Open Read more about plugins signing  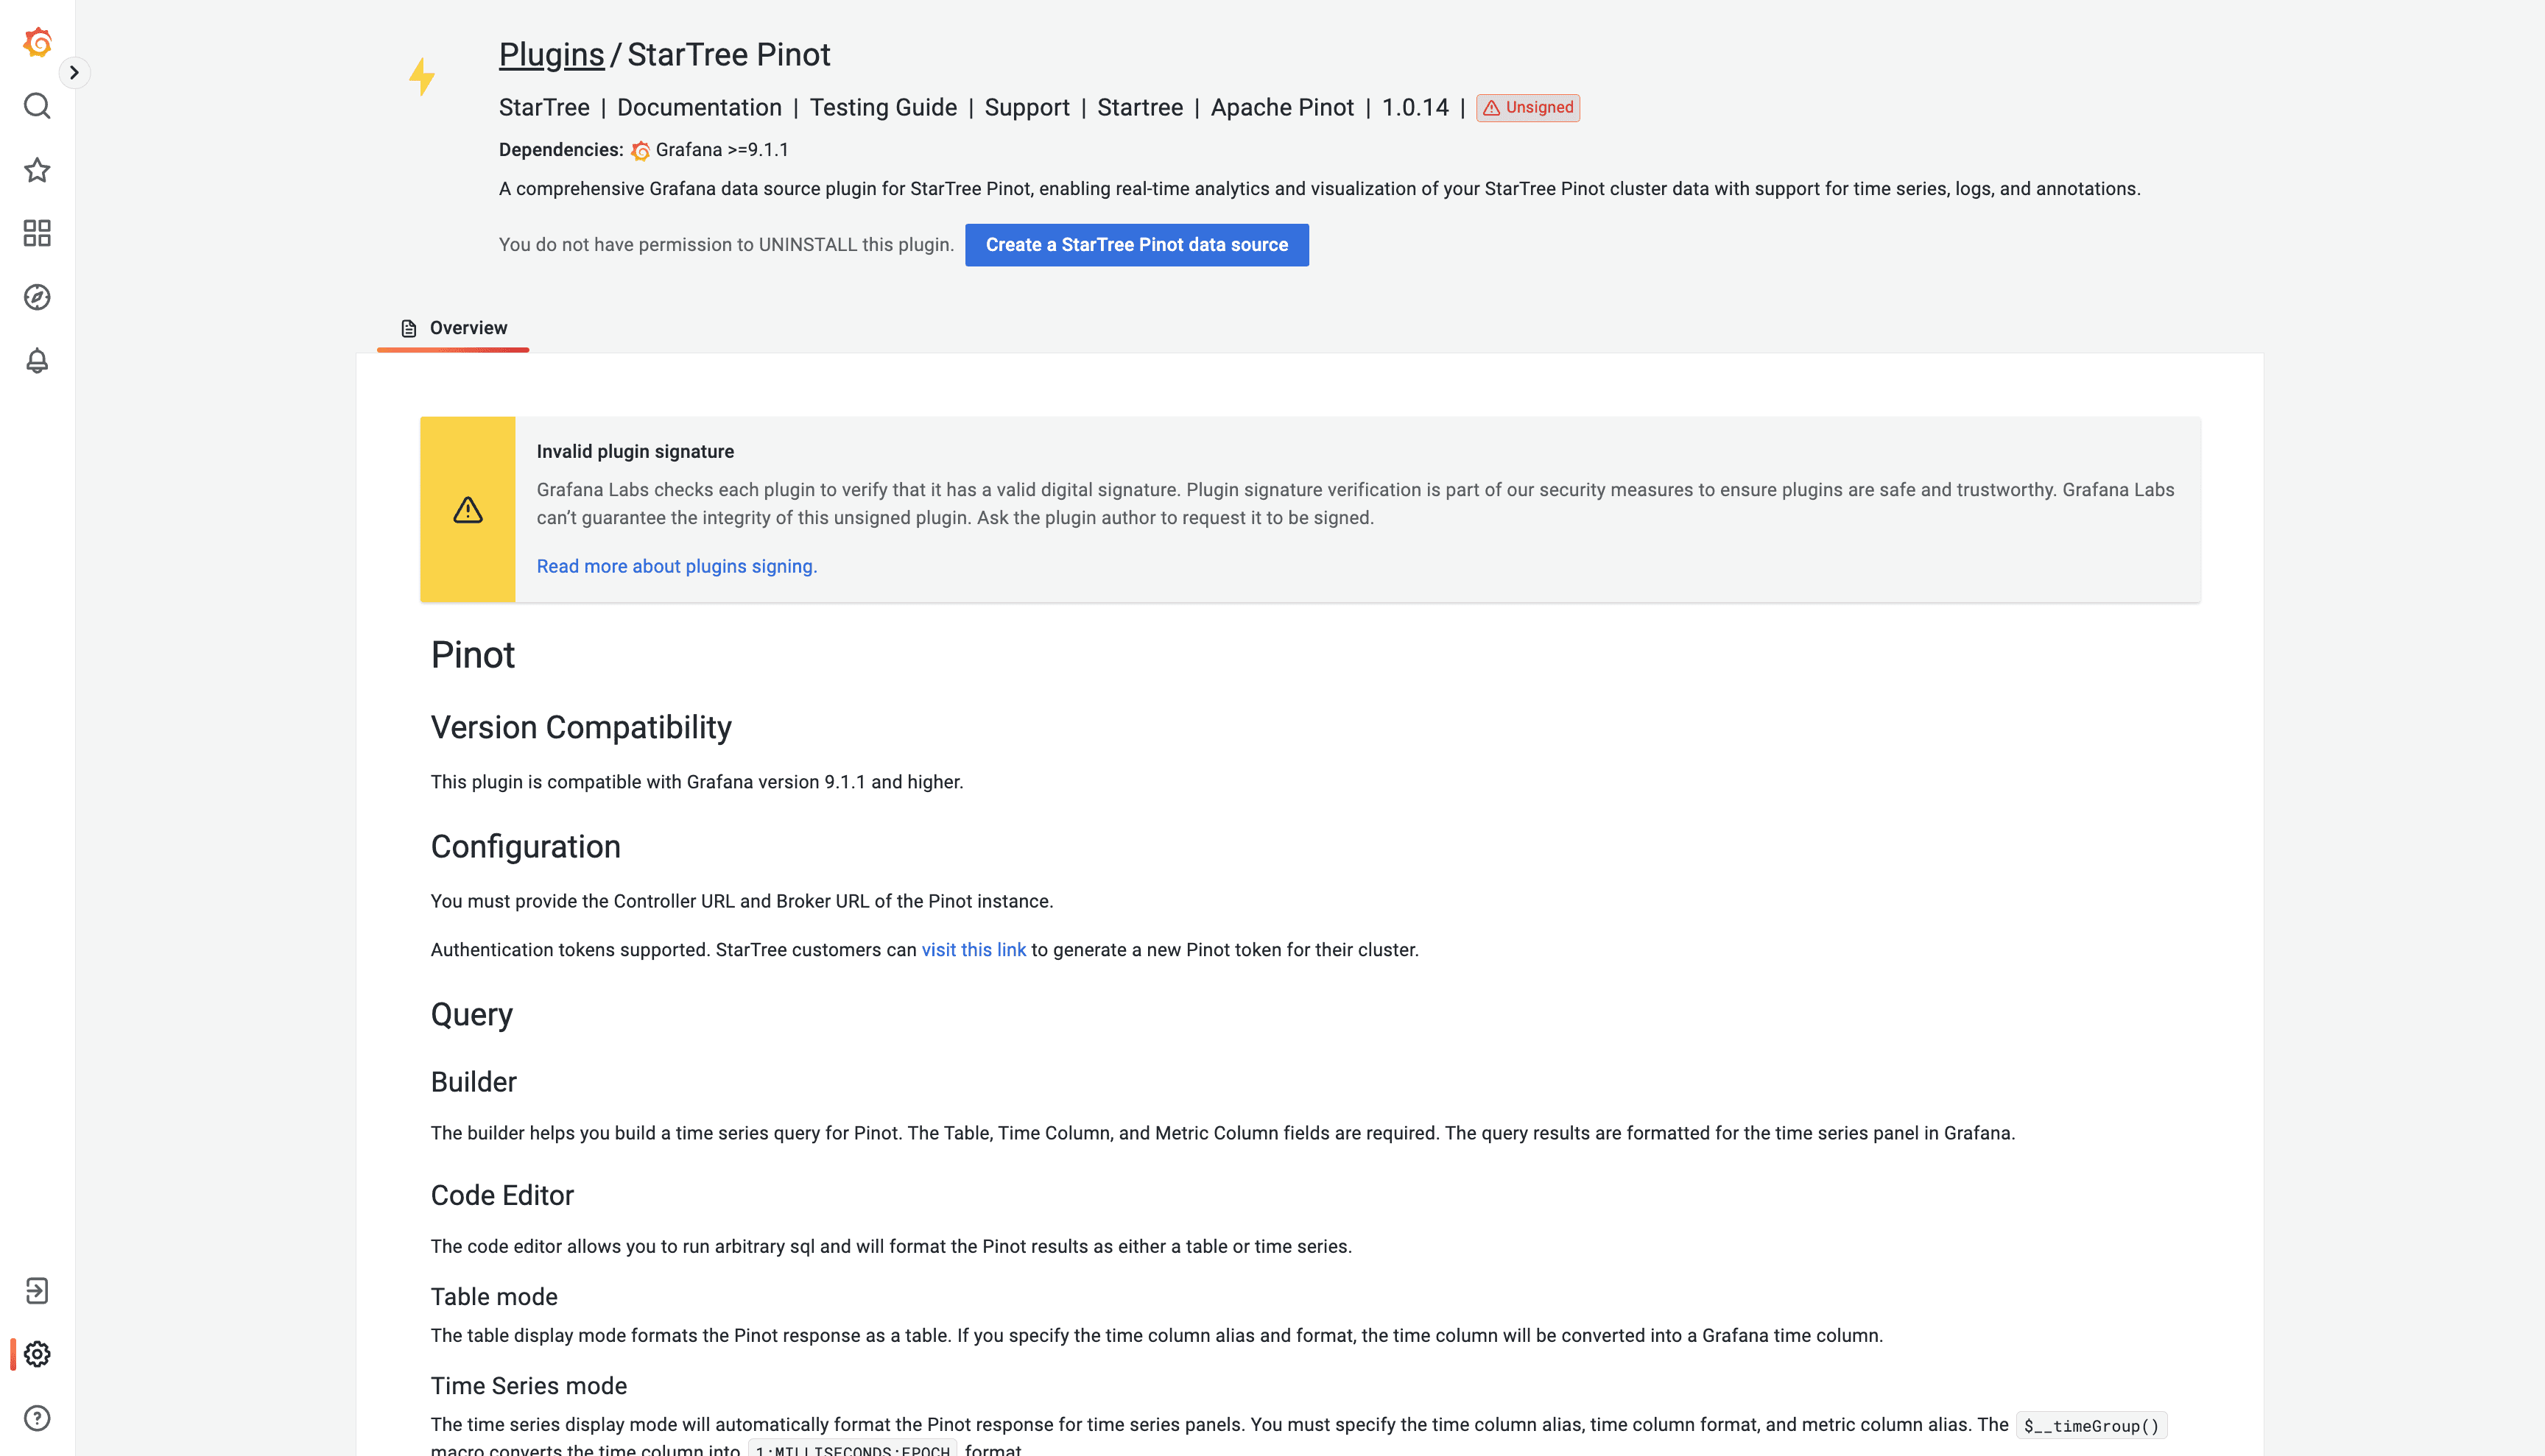click(676, 566)
